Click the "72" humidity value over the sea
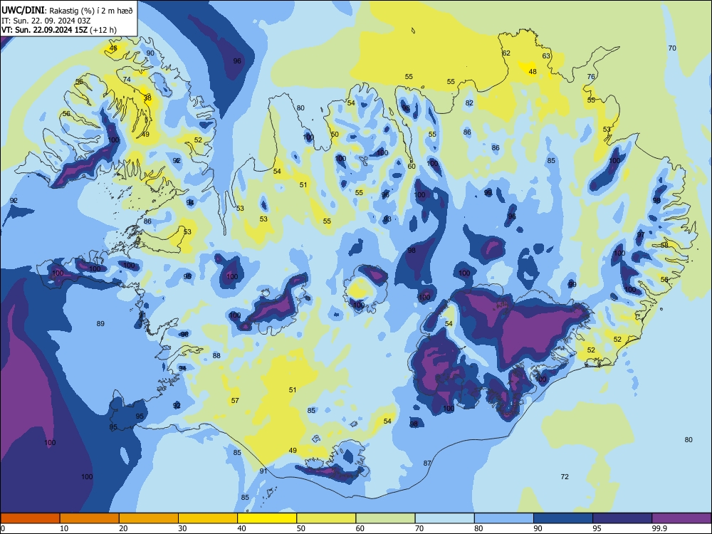The width and height of the screenshot is (712, 534). [565, 476]
